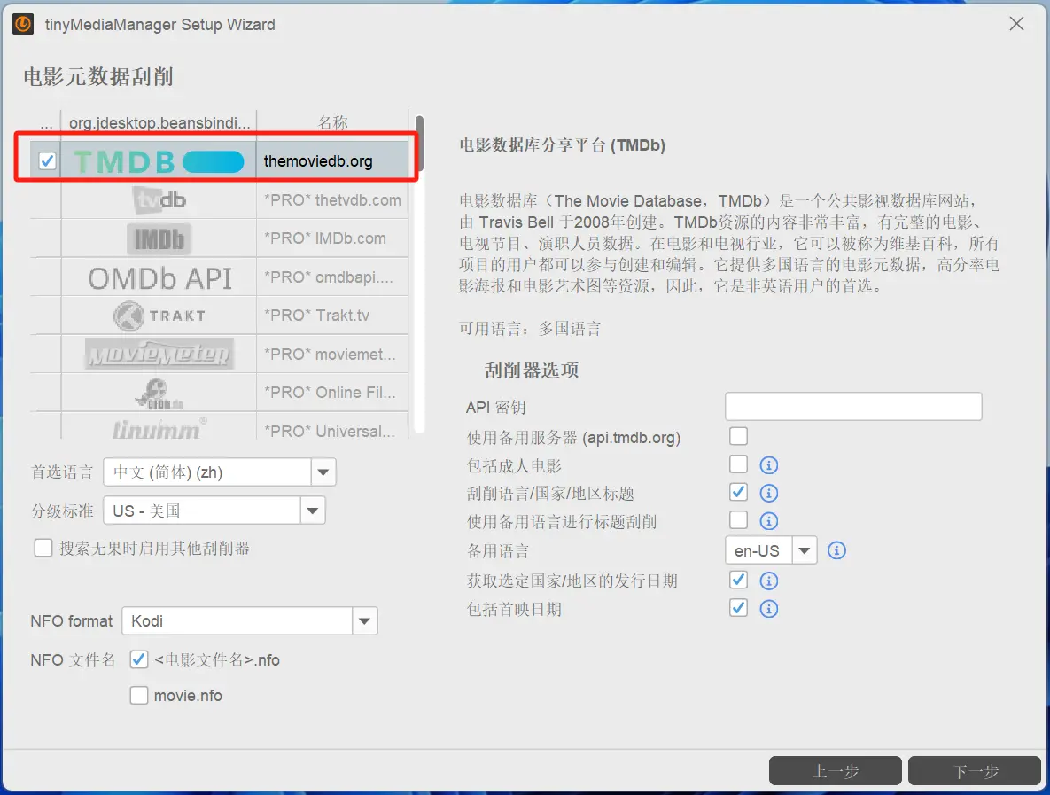Select the OMDb API scraper logo
This screenshot has height=795, width=1050.
point(159,276)
